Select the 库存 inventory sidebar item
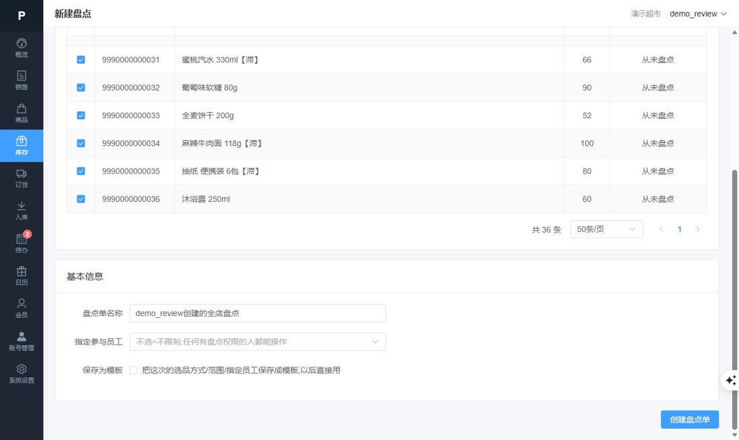This screenshot has height=440, width=739. [x=21, y=146]
